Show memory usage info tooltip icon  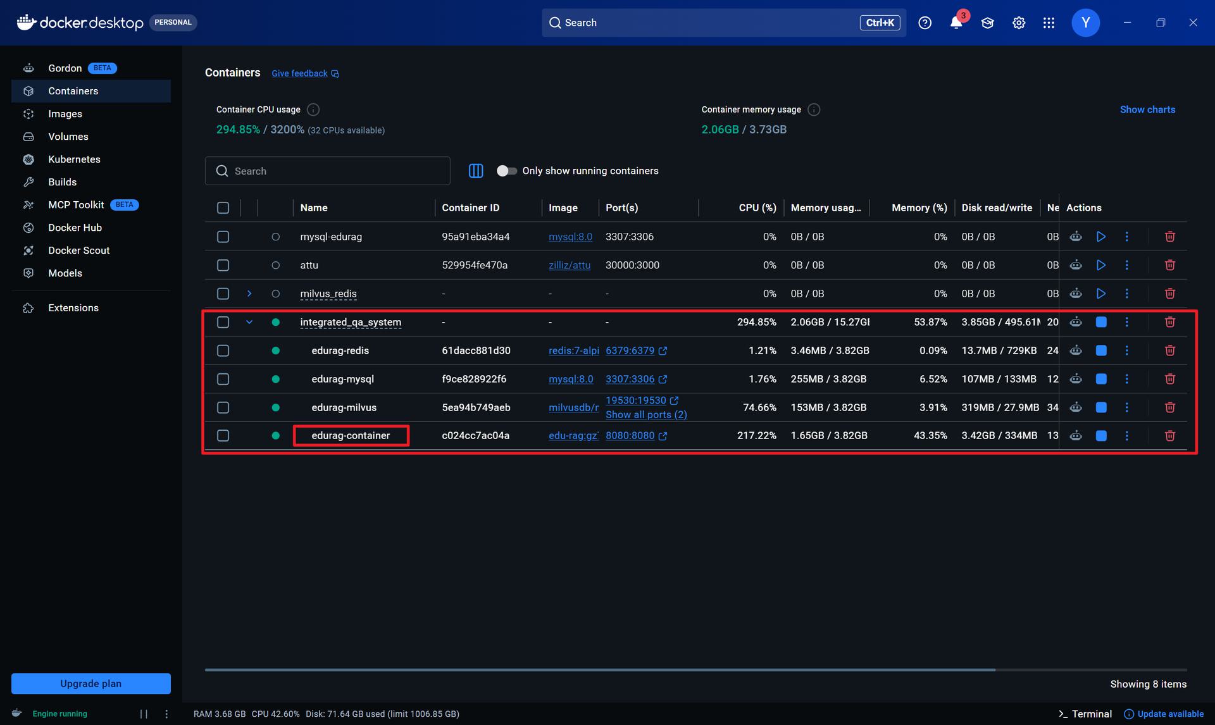pyautogui.click(x=814, y=109)
